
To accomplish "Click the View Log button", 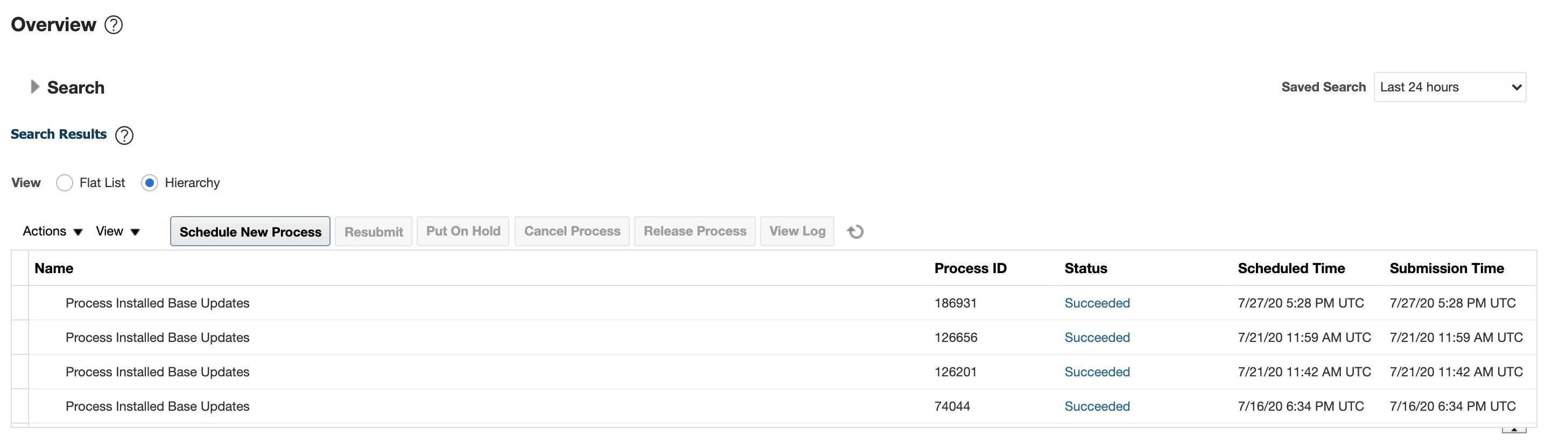I will (x=797, y=232).
